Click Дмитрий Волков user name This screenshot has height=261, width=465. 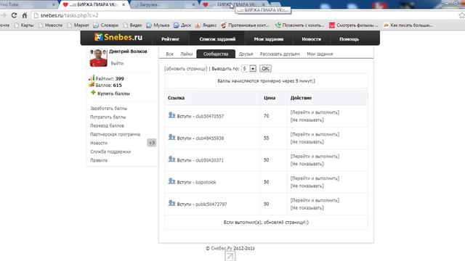coord(128,51)
